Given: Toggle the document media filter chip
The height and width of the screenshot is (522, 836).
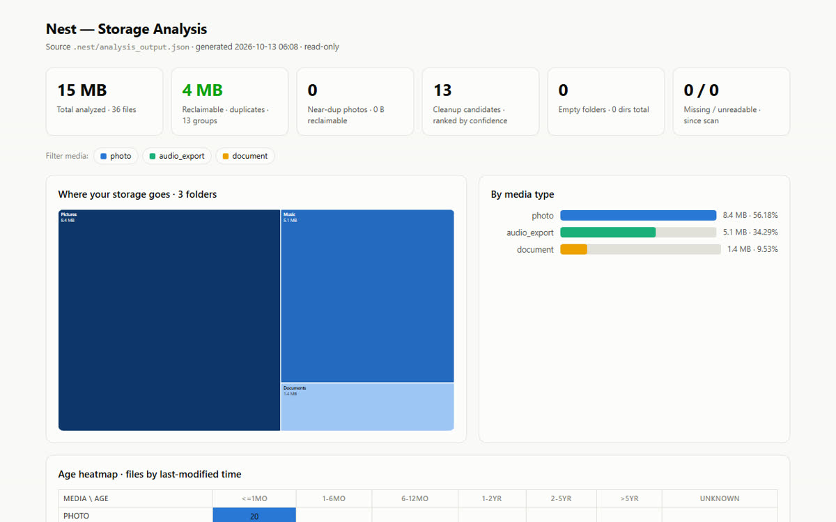Looking at the screenshot, I should (x=245, y=156).
